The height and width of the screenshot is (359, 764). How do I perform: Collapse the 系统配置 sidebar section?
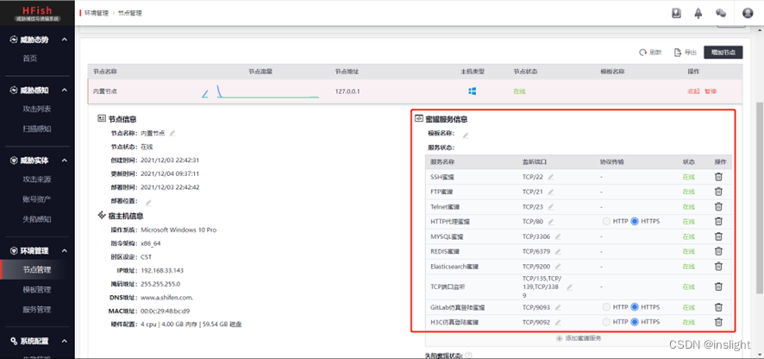click(65, 341)
